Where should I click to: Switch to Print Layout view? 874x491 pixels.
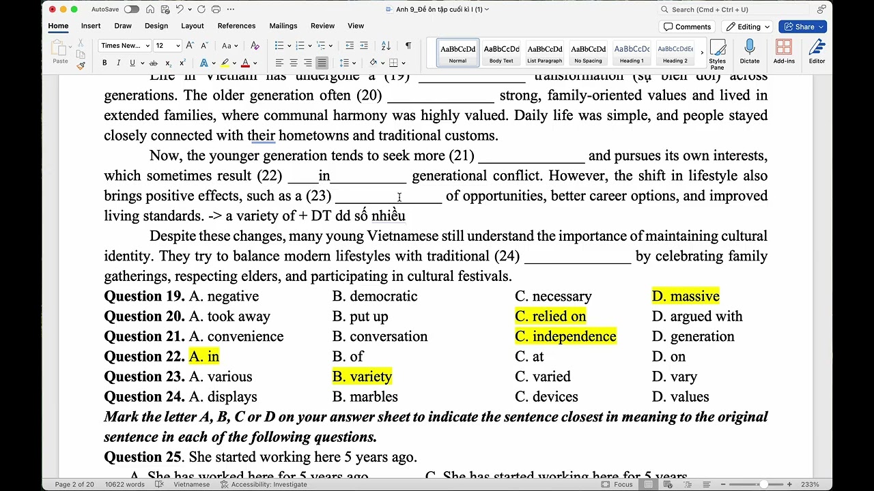click(649, 484)
